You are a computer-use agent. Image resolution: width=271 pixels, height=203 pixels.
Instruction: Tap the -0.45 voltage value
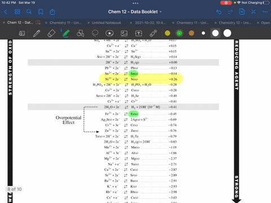coord(172,114)
